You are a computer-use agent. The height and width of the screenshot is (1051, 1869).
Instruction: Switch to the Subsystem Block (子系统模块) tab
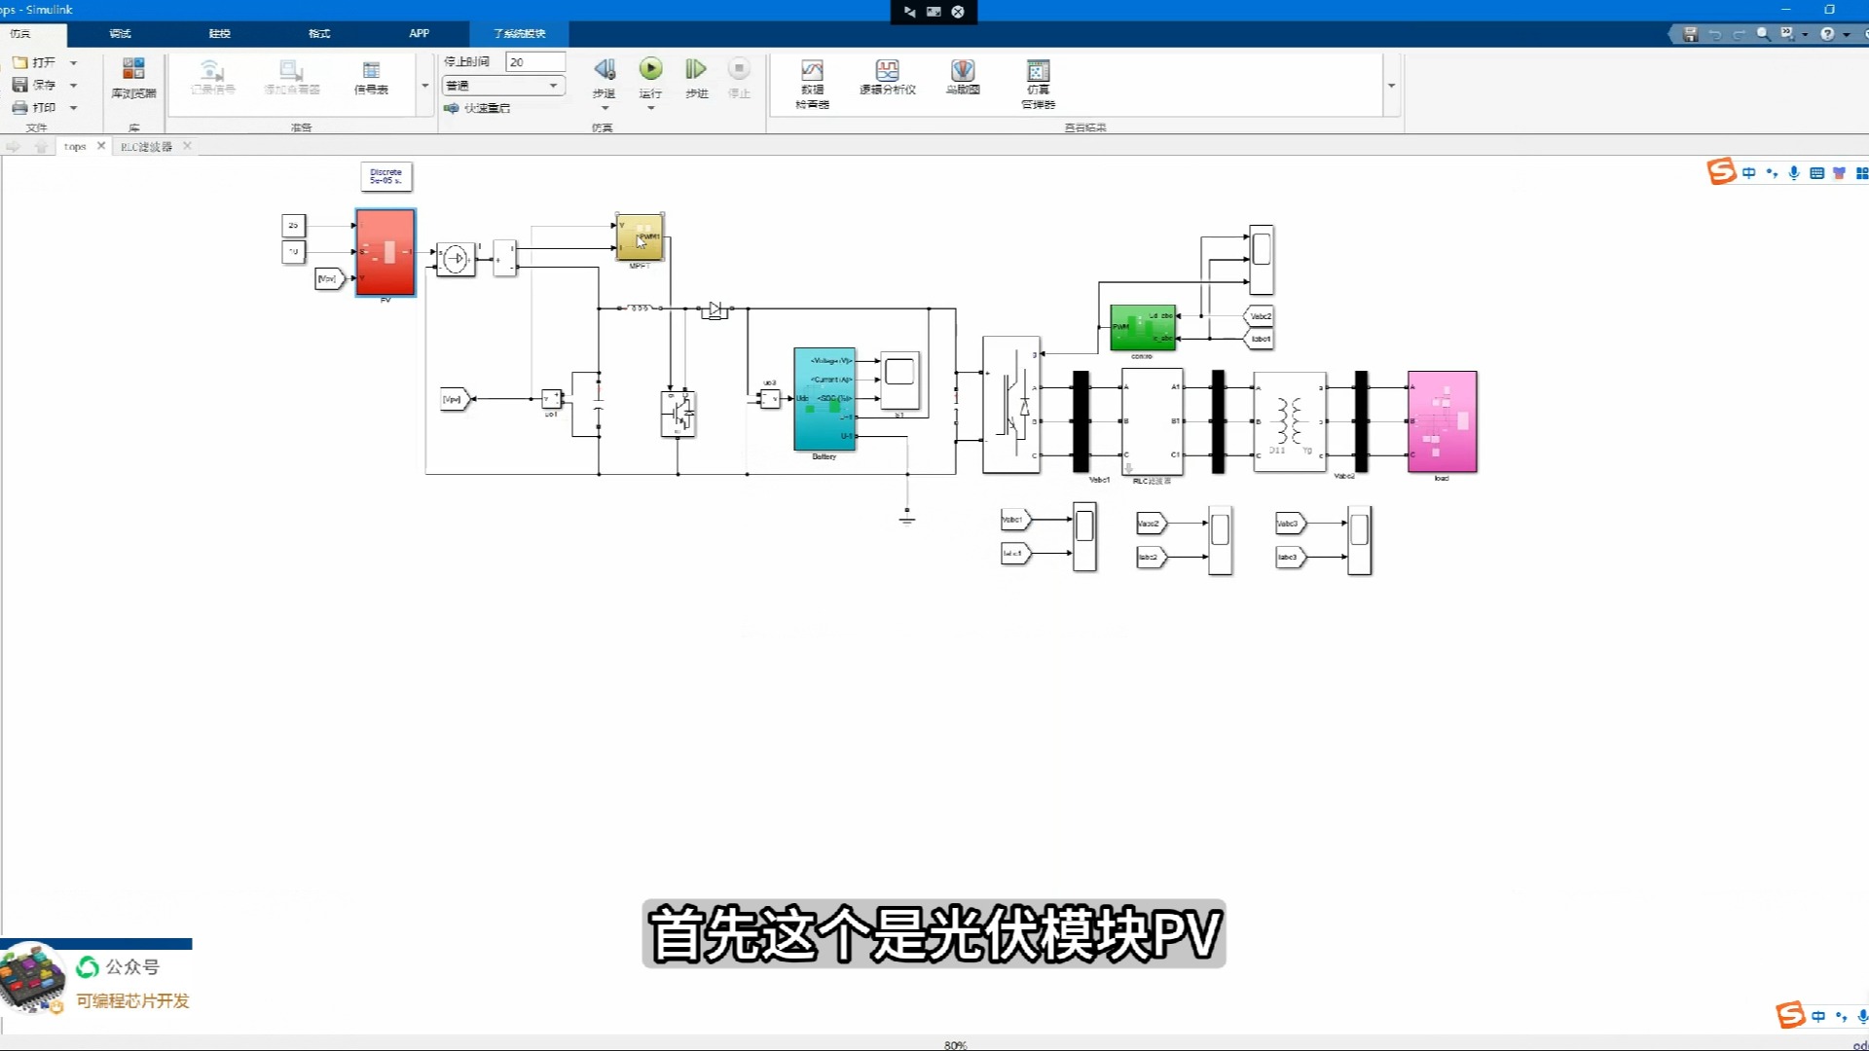click(x=519, y=33)
